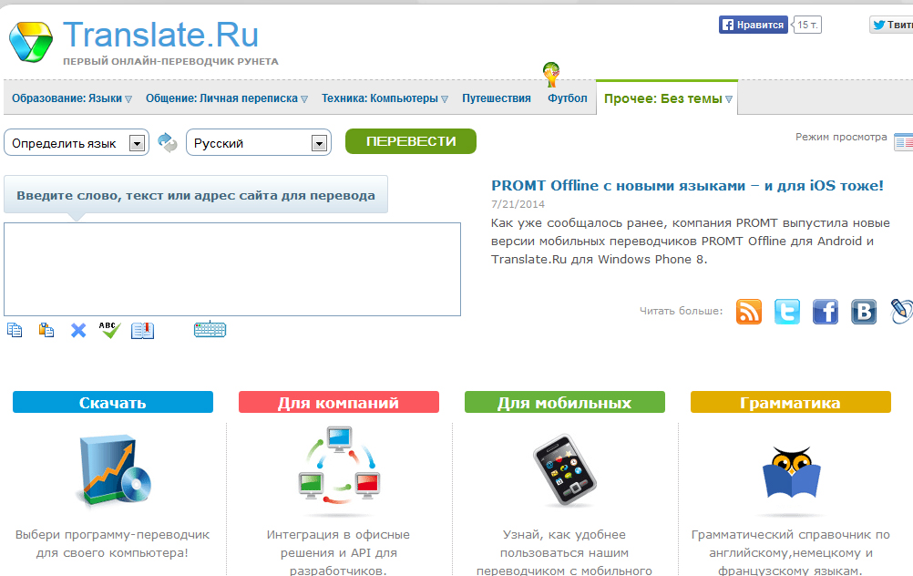Image resolution: width=913 pixels, height=576 pixels.
Task: Swap languages with the arrows icon
Action: [x=168, y=142]
